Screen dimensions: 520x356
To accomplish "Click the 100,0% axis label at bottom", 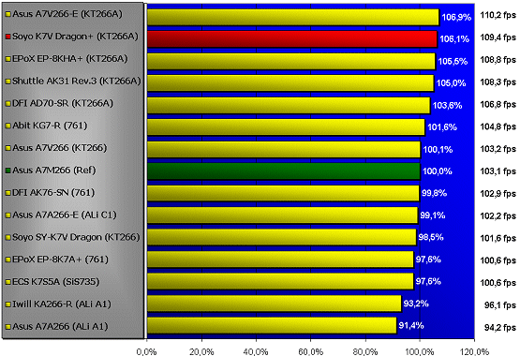I will [x=420, y=352].
